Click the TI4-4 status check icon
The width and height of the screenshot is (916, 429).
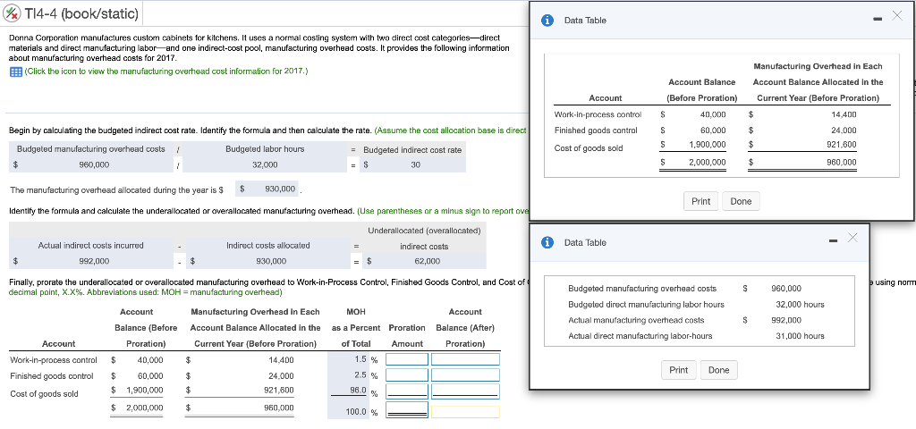[13, 13]
